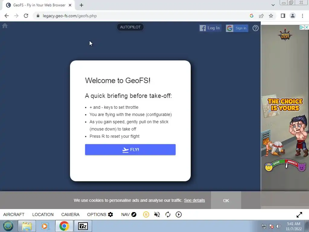This screenshot has width=309, height=232.
Task: Click the Google icon in address bar
Action: point(251,16)
